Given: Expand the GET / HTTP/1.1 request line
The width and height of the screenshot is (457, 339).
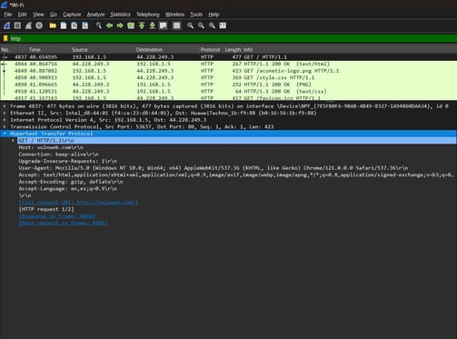Looking at the screenshot, I should [x=13, y=141].
